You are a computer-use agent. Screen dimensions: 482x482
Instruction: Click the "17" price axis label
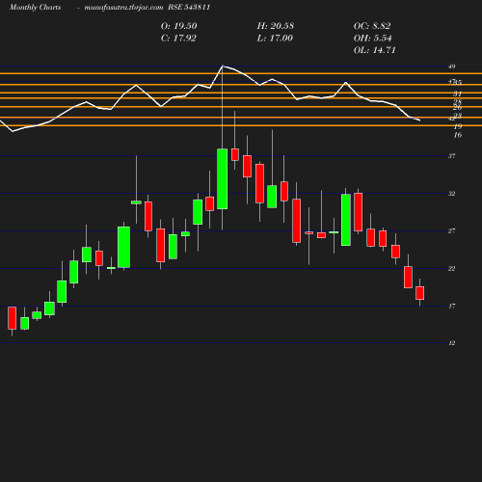click(x=452, y=306)
